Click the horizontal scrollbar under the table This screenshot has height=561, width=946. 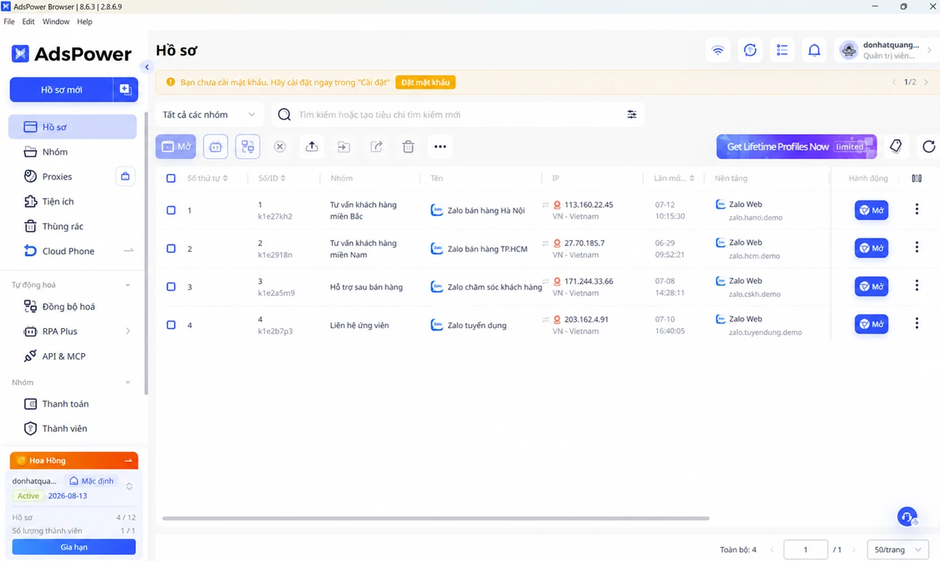(436, 518)
